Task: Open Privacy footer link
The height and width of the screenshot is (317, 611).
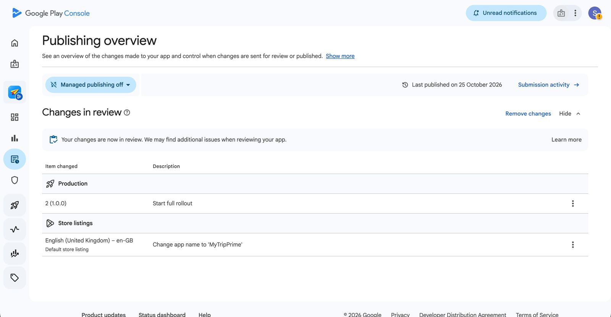Action: (400, 314)
